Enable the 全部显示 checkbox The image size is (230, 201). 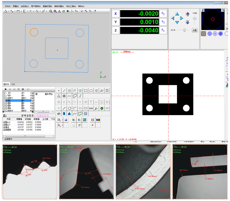(x=3, y=139)
